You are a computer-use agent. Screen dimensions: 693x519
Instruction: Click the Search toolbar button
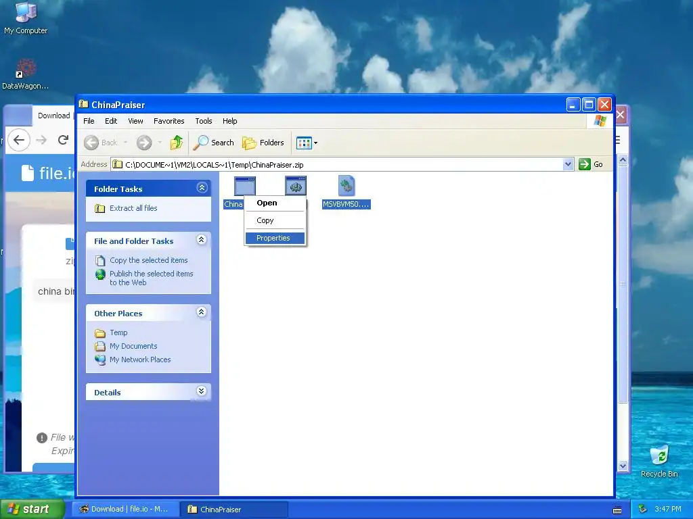(213, 143)
